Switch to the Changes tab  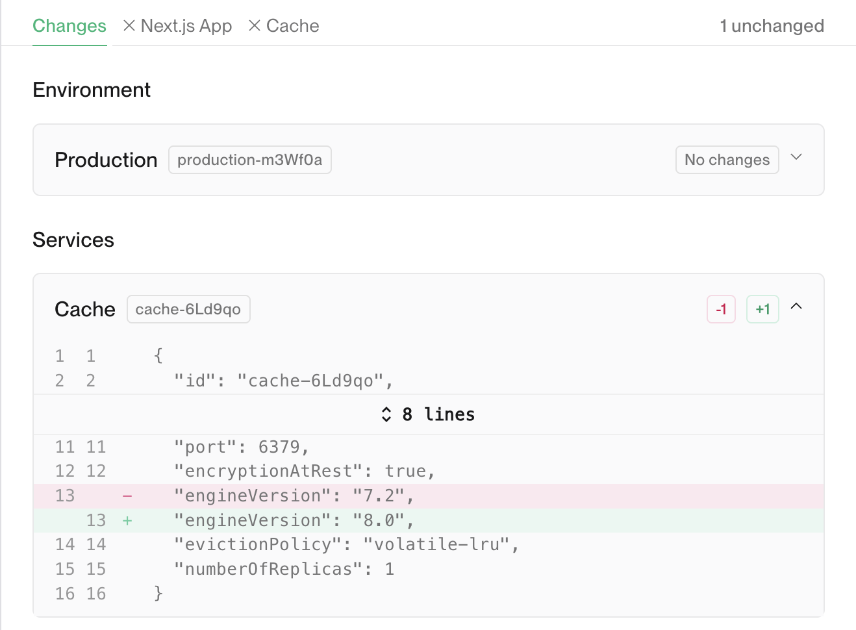pyautogui.click(x=69, y=26)
